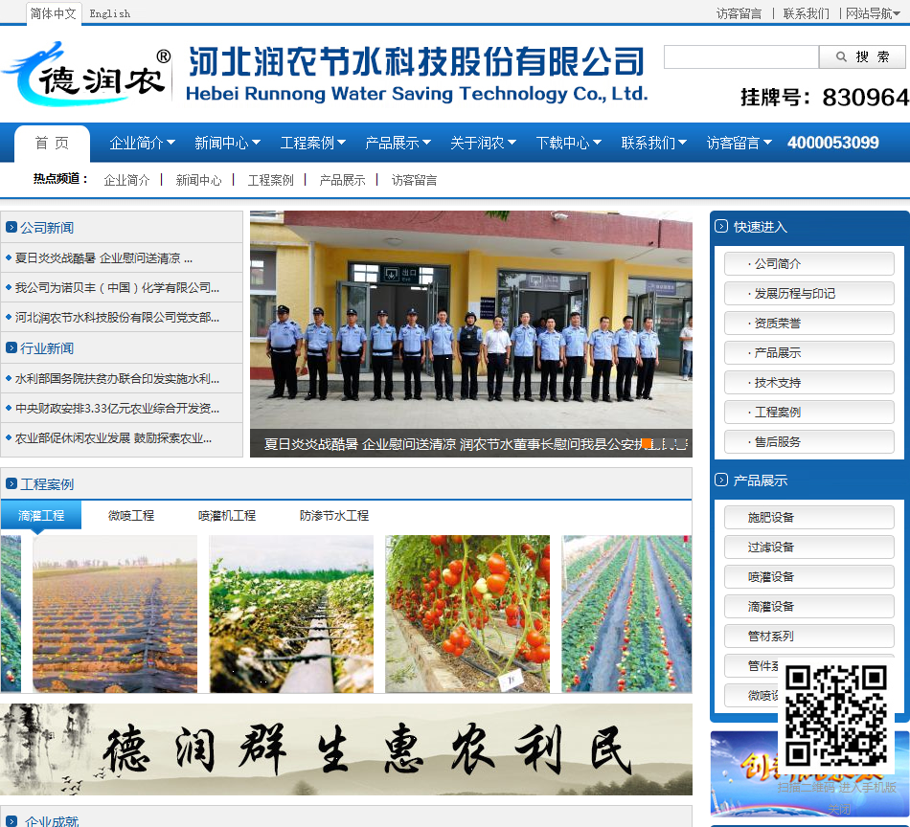Click the 产品展示 sidebar circle arrow icon

pyautogui.click(x=721, y=480)
